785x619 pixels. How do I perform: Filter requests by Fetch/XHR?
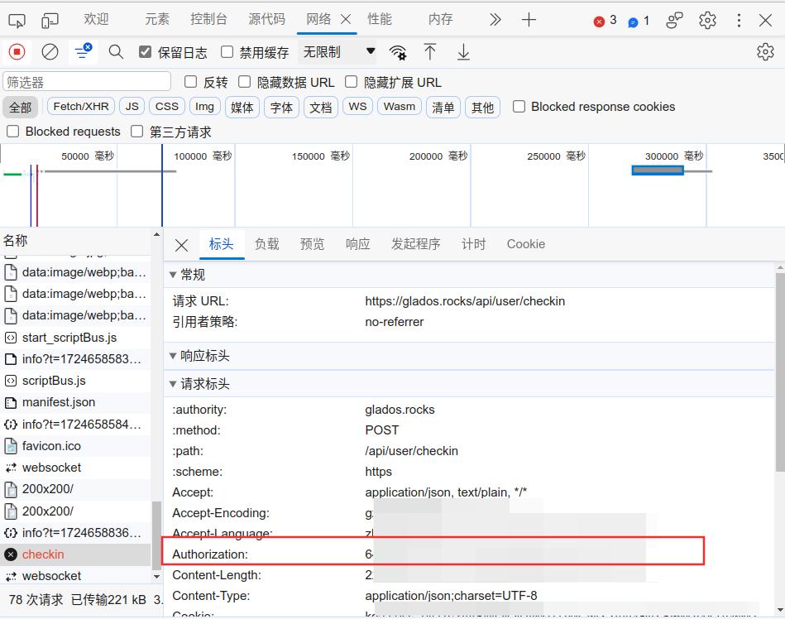[x=81, y=107]
